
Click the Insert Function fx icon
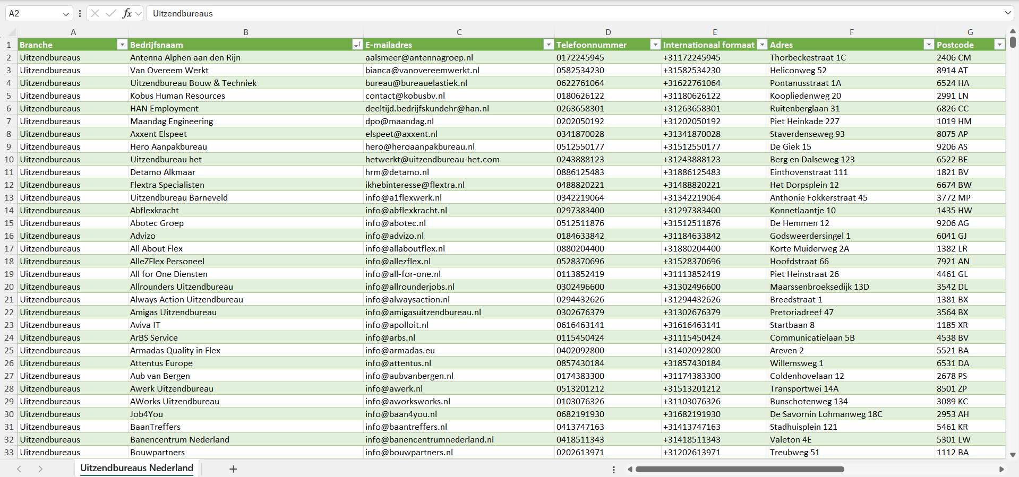click(x=127, y=13)
